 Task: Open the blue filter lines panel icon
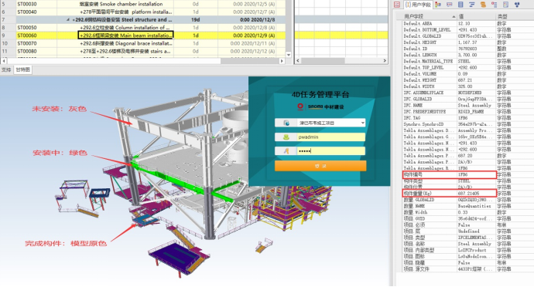[x=471, y=5]
